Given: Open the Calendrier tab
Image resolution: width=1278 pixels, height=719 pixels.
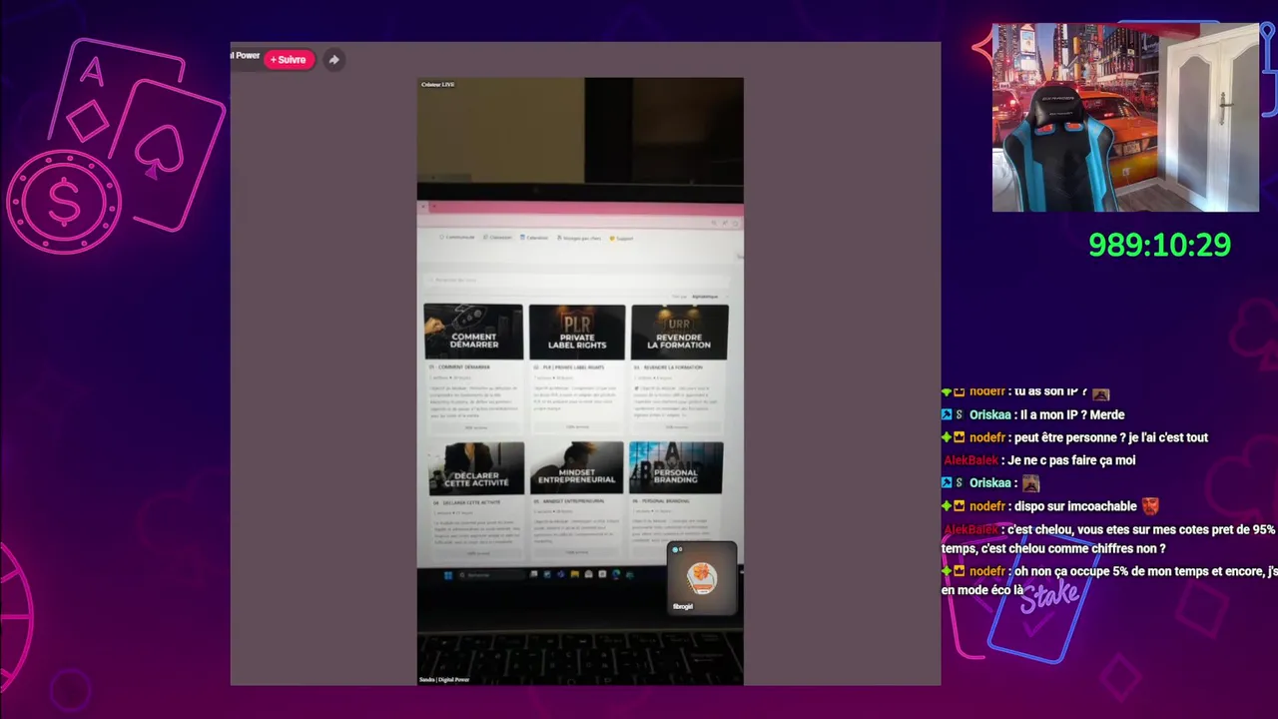Looking at the screenshot, I should [x=534, y=238].
